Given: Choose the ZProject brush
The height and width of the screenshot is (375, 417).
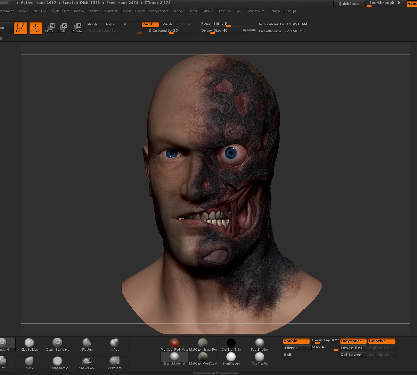Looking at the screenshot, I should tap(114, 363).
